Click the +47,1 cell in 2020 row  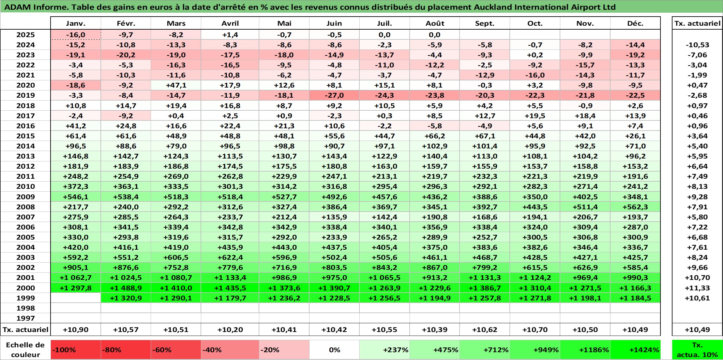point(176,85)
